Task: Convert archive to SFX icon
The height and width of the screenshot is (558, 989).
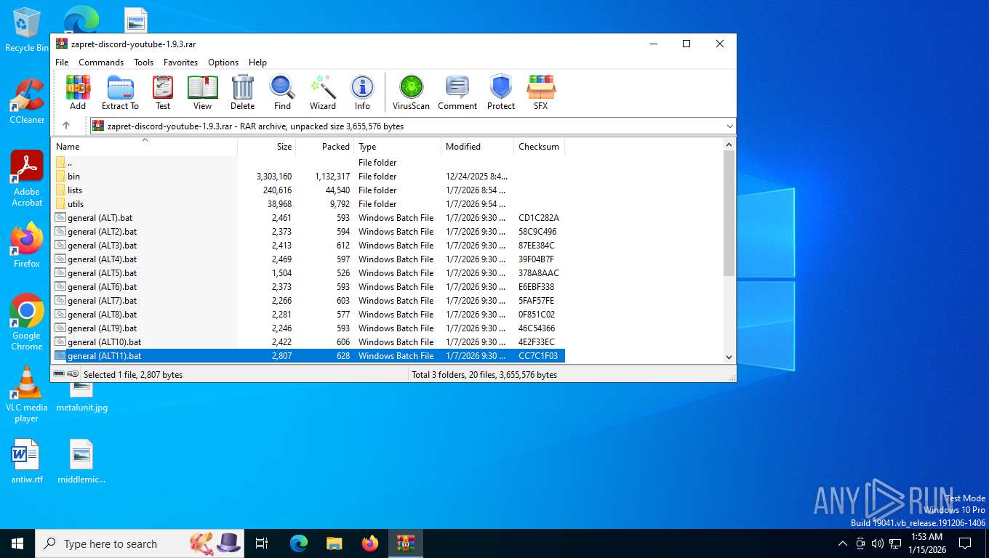Action: coord(540,92)
